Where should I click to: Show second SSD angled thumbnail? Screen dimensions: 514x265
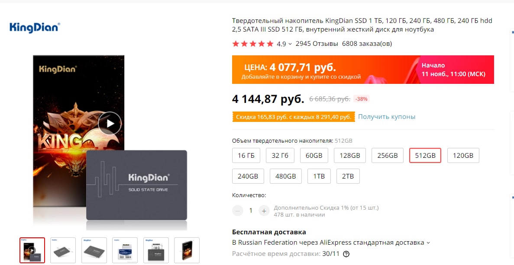[63, 250]
